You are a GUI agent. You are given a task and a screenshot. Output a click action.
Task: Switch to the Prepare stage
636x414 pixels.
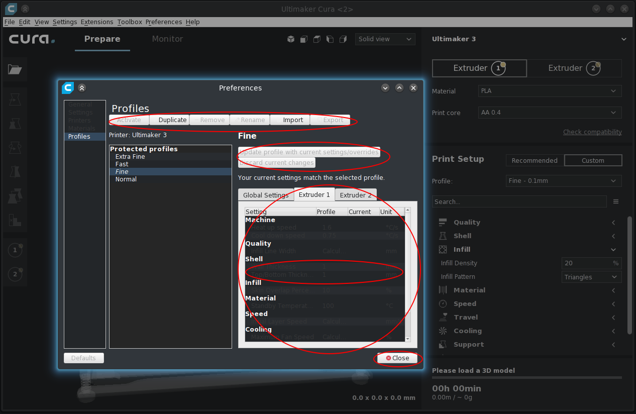[x=102, y=39]
